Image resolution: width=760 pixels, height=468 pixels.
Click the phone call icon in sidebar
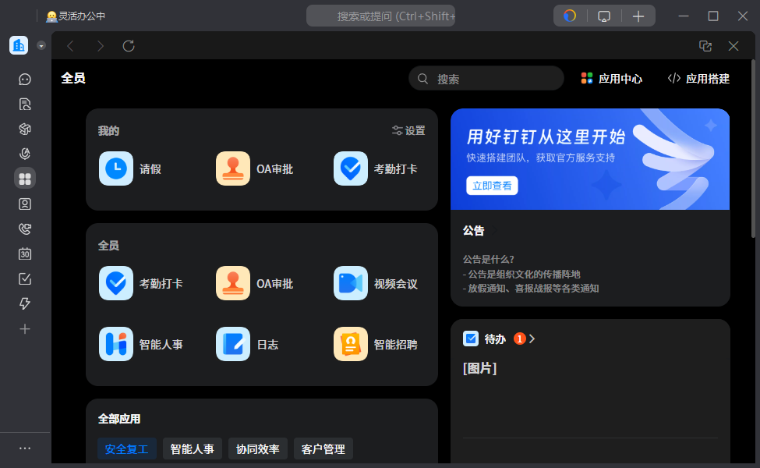(x=25, y=229)
